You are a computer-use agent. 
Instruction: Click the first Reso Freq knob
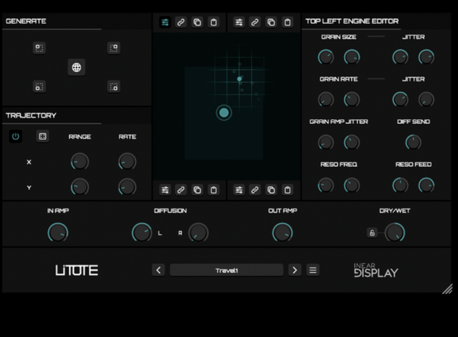(x=326, y=185)
